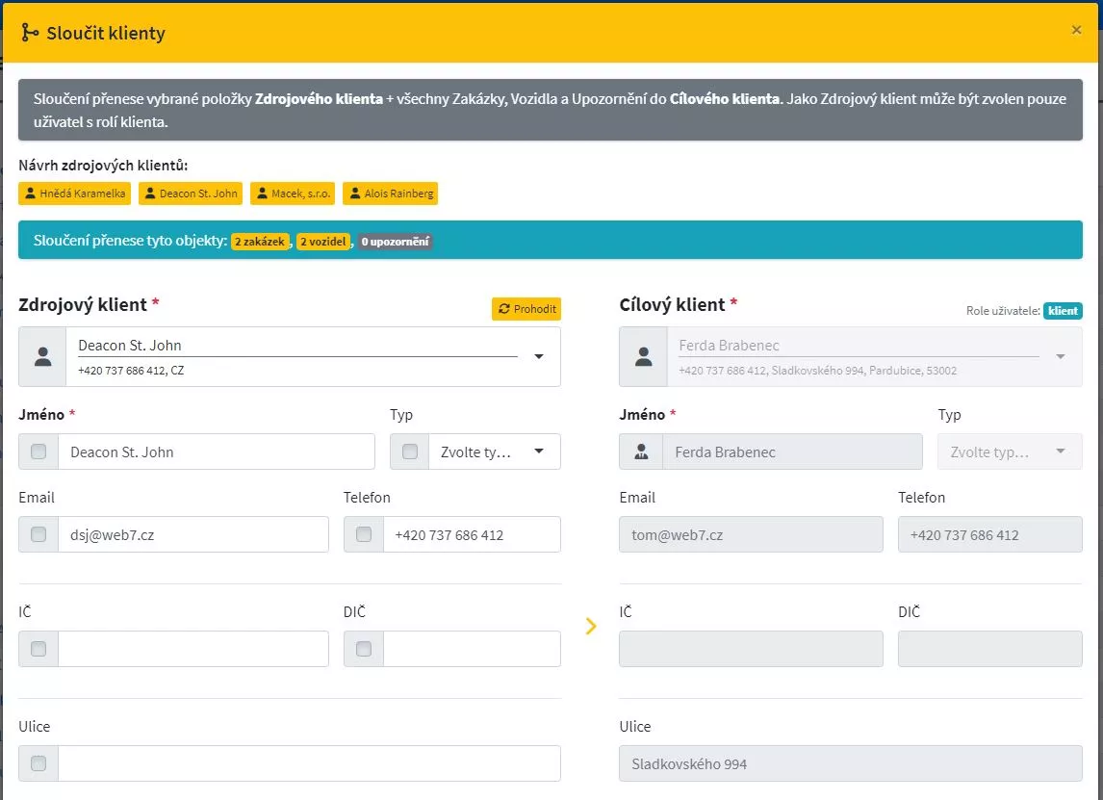The width and height of the screenshot is (1103, 800).
Task: Click the yellow arrow between client columns
Action: [591, 626]
